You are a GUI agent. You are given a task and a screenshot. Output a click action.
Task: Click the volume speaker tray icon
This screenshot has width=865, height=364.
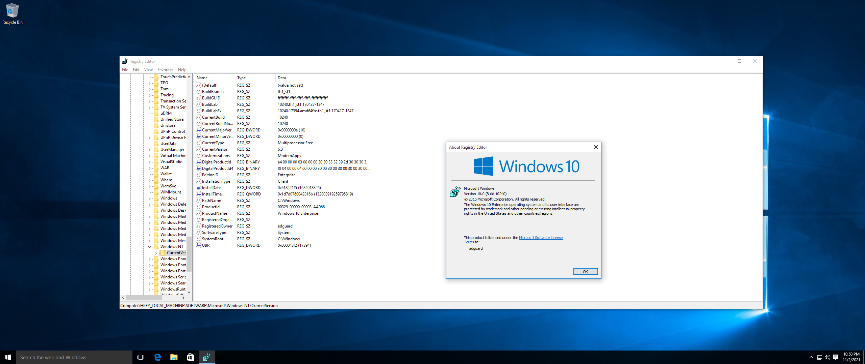click(827, 357)
